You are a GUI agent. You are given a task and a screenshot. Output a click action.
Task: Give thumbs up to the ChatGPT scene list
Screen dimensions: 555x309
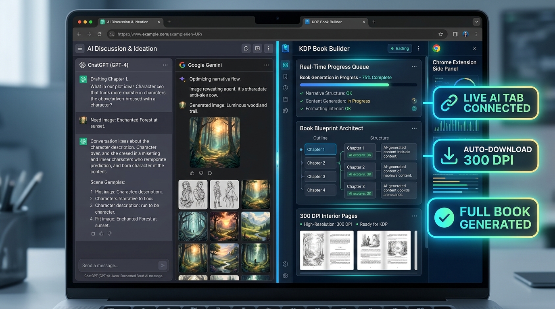coord(101,233)
